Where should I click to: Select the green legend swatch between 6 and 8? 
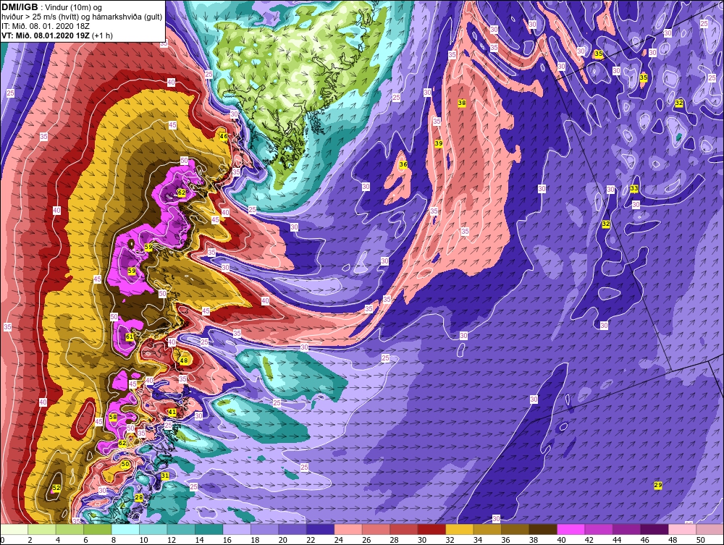pyautogui.click(x=98, y=529)
